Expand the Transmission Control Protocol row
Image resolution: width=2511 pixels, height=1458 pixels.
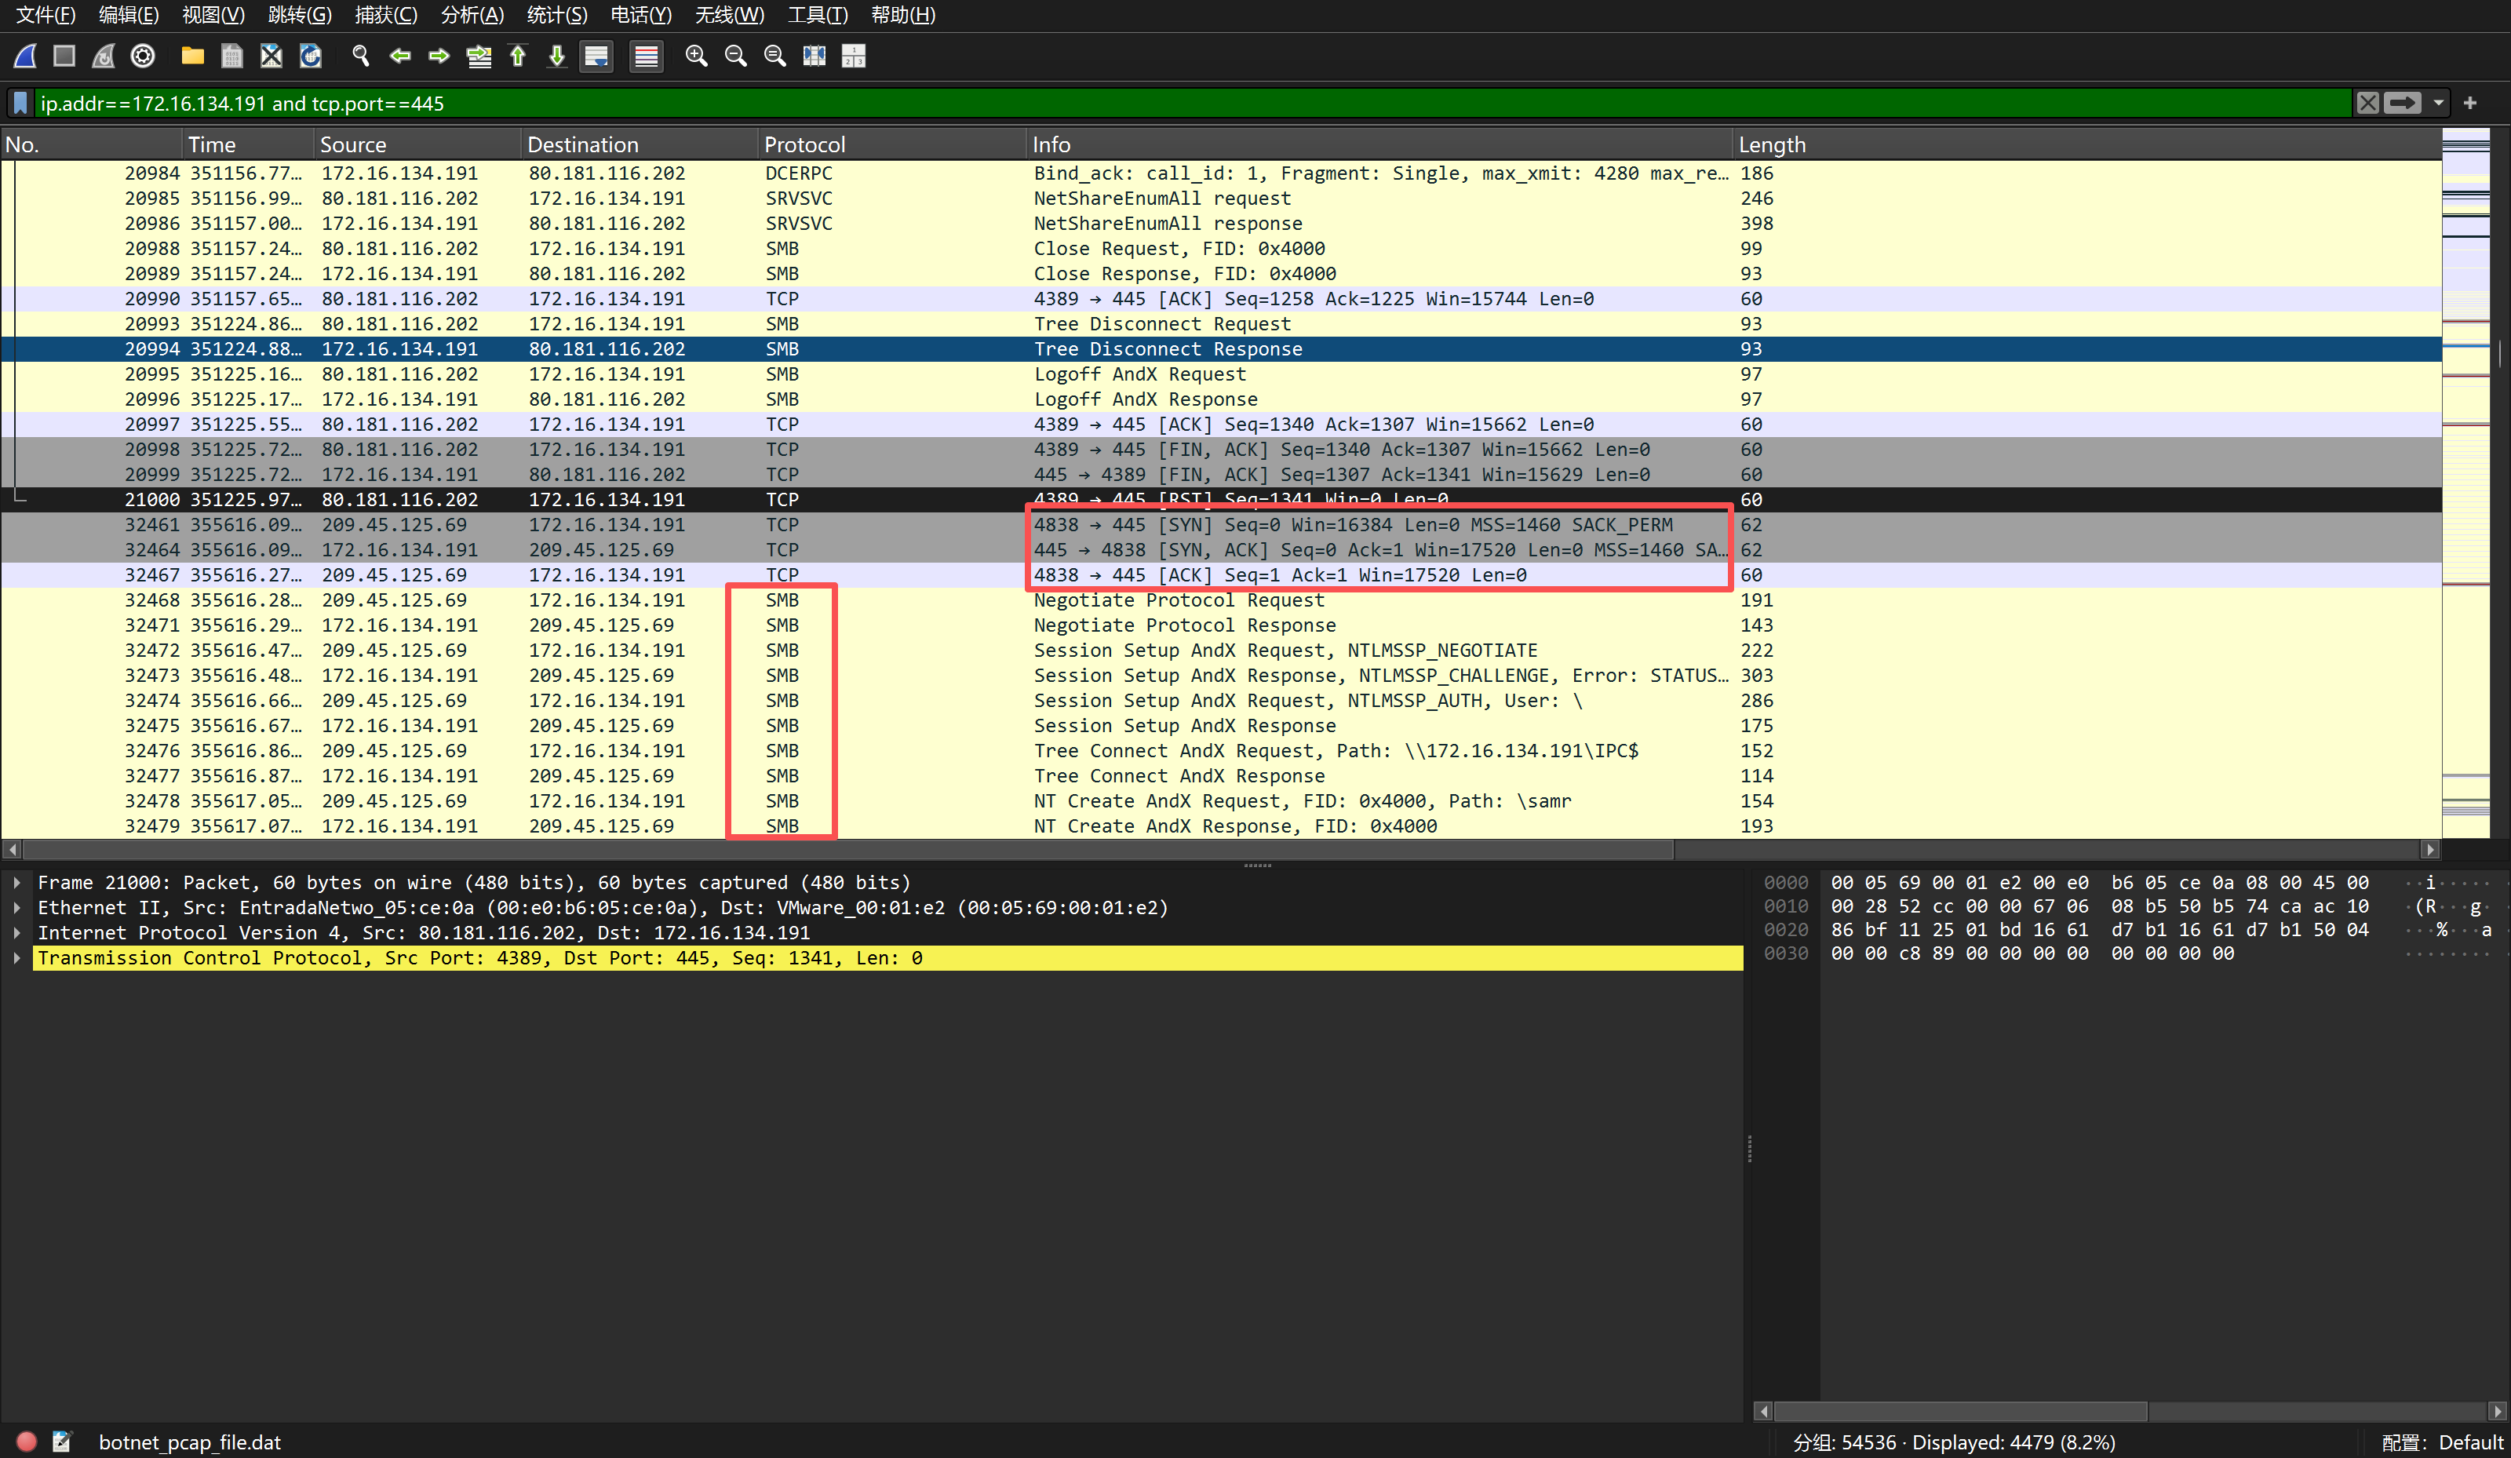17,957
